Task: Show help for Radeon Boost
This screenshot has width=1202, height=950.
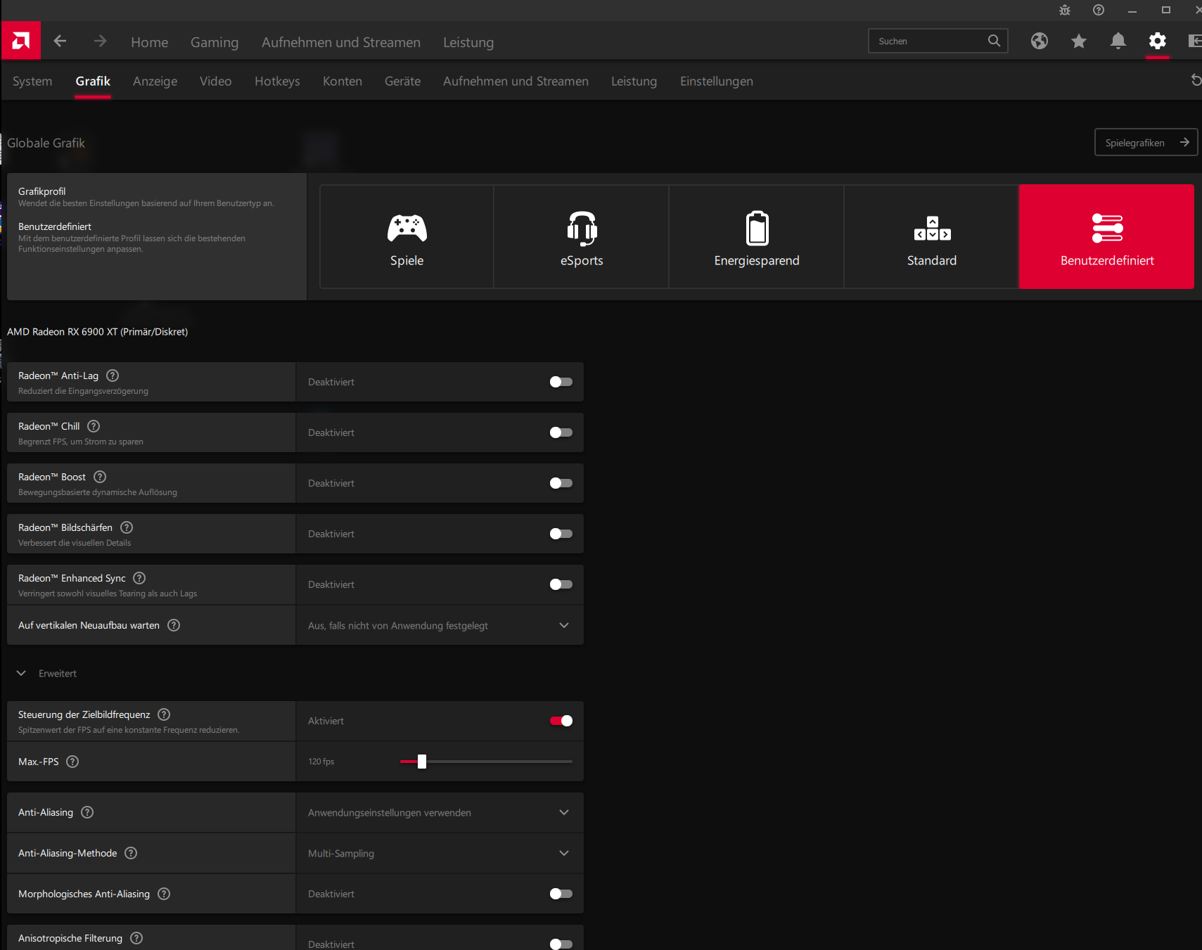Action: pyautogui.click(x=100, y=477)
